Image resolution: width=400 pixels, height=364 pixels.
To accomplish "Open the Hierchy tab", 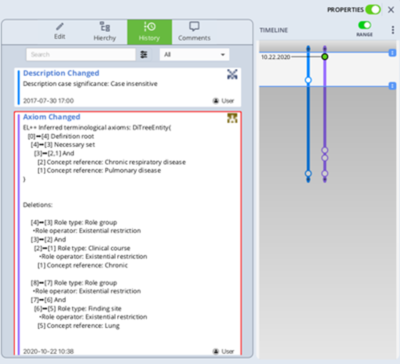I will (x=105, y=32).
